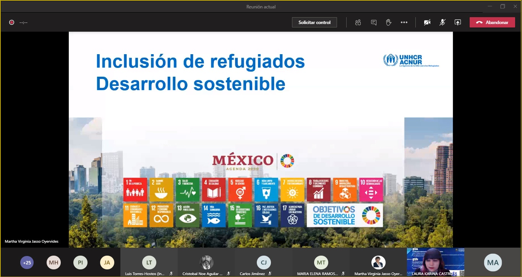This screenshot has height=277, width=522.
Task: Raise your hand in the meeting
Action: (389, 23)
